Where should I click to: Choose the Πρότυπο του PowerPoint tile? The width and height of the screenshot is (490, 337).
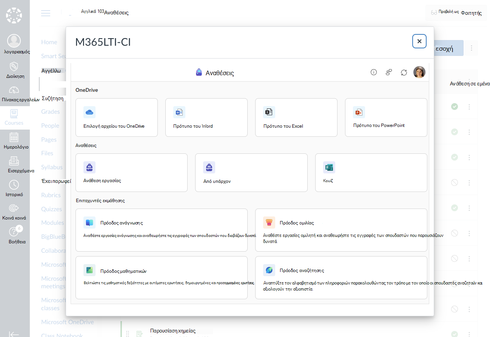coord(386,117)
